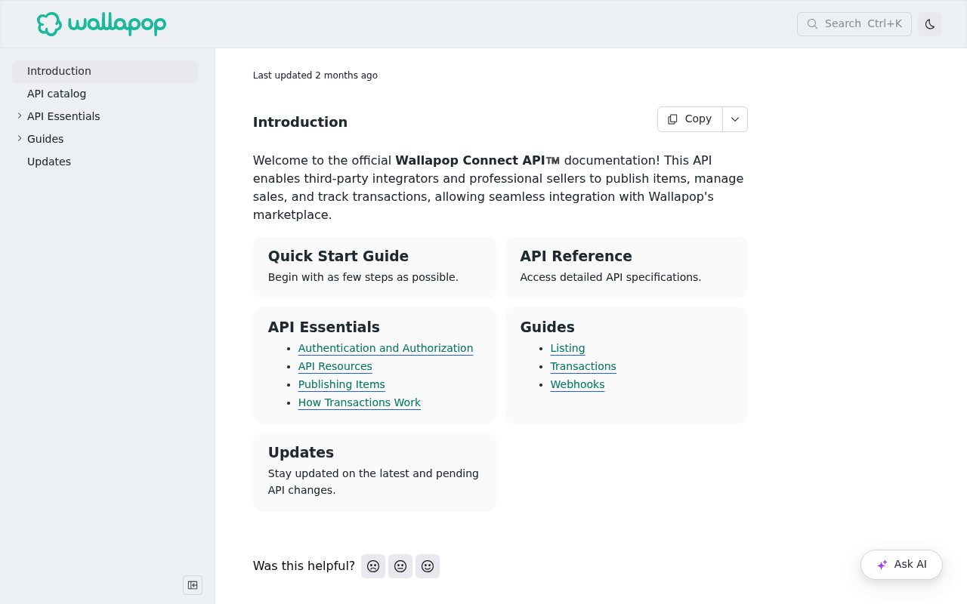Open the Search box
This screenshot has height=604, width=967.
coord(854,24)
